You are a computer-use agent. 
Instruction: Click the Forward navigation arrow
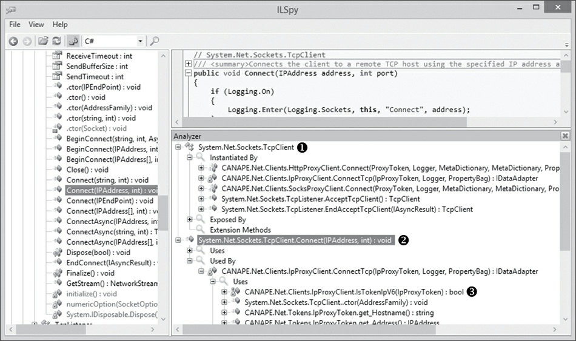coord(27,41)
